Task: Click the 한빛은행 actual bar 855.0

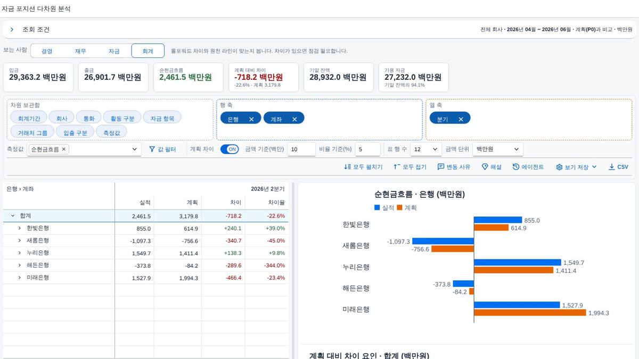Action: click(498, 220)
